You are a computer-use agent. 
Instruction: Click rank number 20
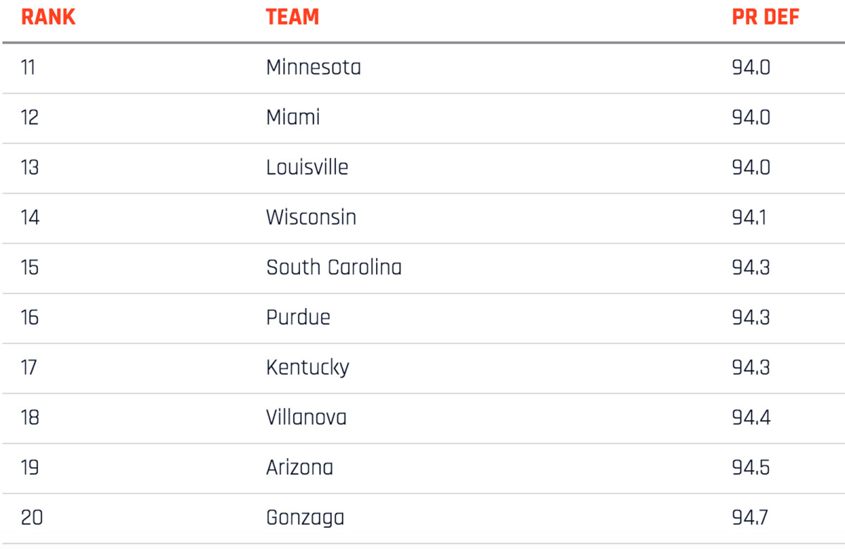point(32,519)
